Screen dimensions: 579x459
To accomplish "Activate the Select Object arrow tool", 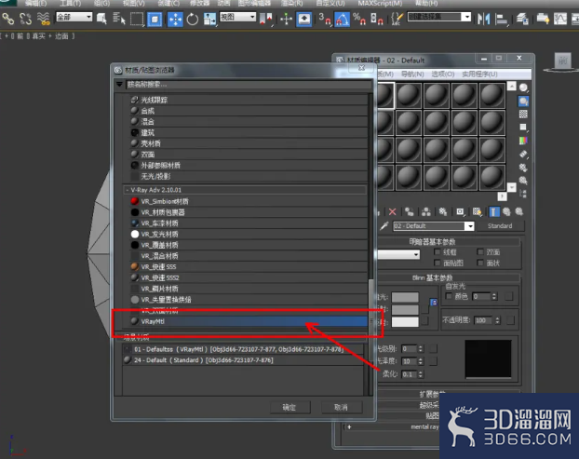I will pyautogui.click(x=101, y=19).
